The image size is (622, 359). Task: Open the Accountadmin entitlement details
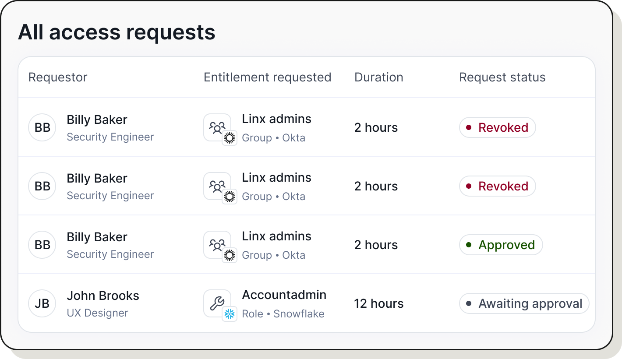(x=284, y=295)
